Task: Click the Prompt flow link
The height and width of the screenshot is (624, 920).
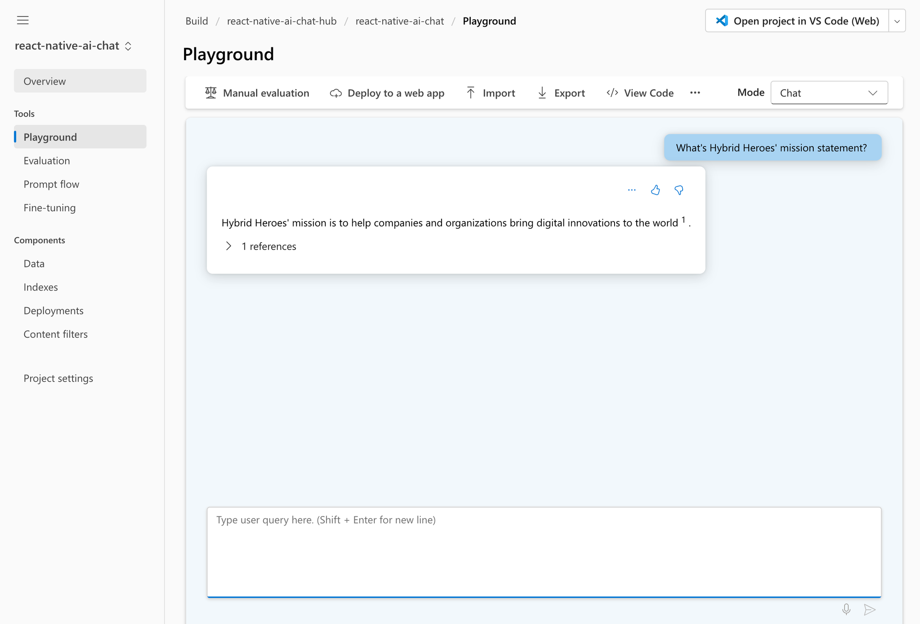Action: coord(52,184)
